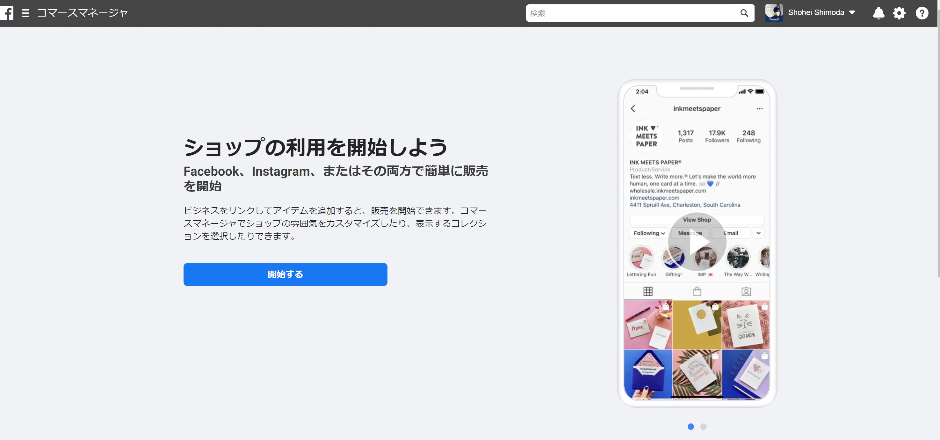This screenshot has height=440, width=940.
Task: Open the hamburger navigation menu
Action: coord(25,13)
